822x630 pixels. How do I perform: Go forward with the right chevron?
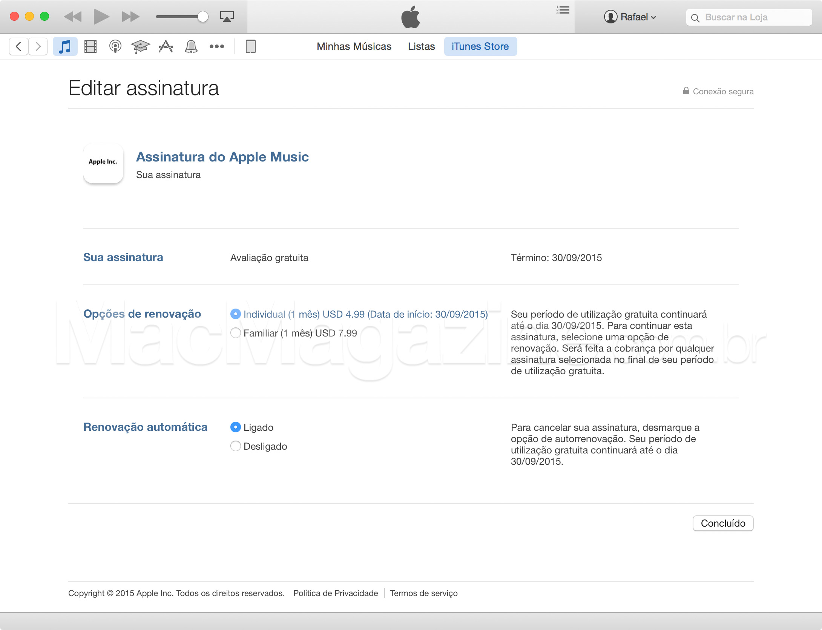coord(38,46)
